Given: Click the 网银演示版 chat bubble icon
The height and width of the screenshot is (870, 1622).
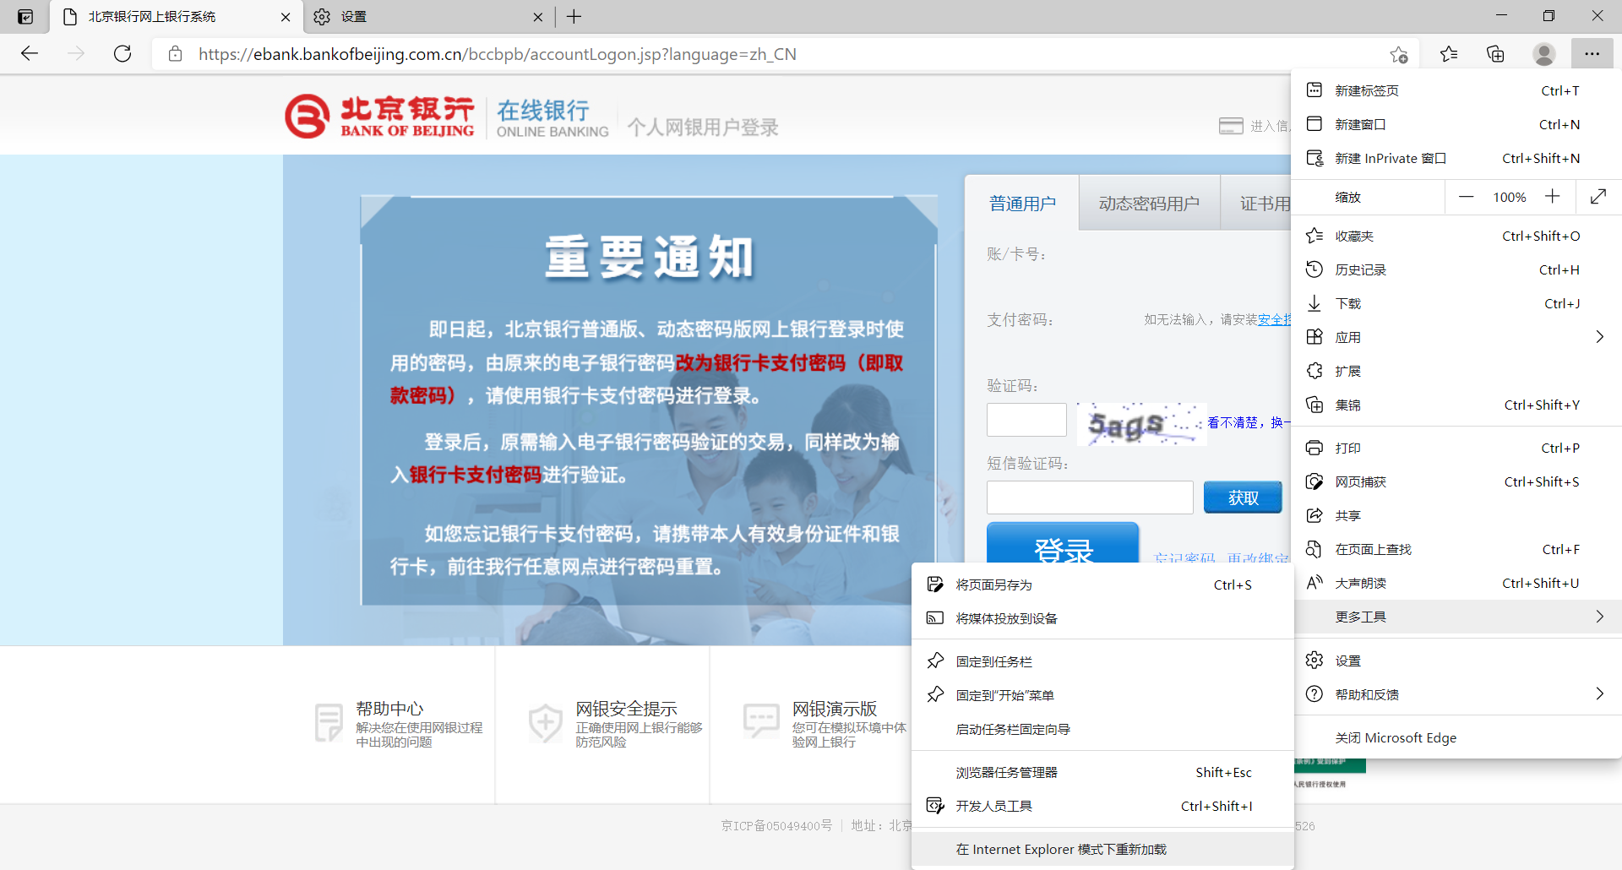Looking at the screenshot, I should point(761,720).
